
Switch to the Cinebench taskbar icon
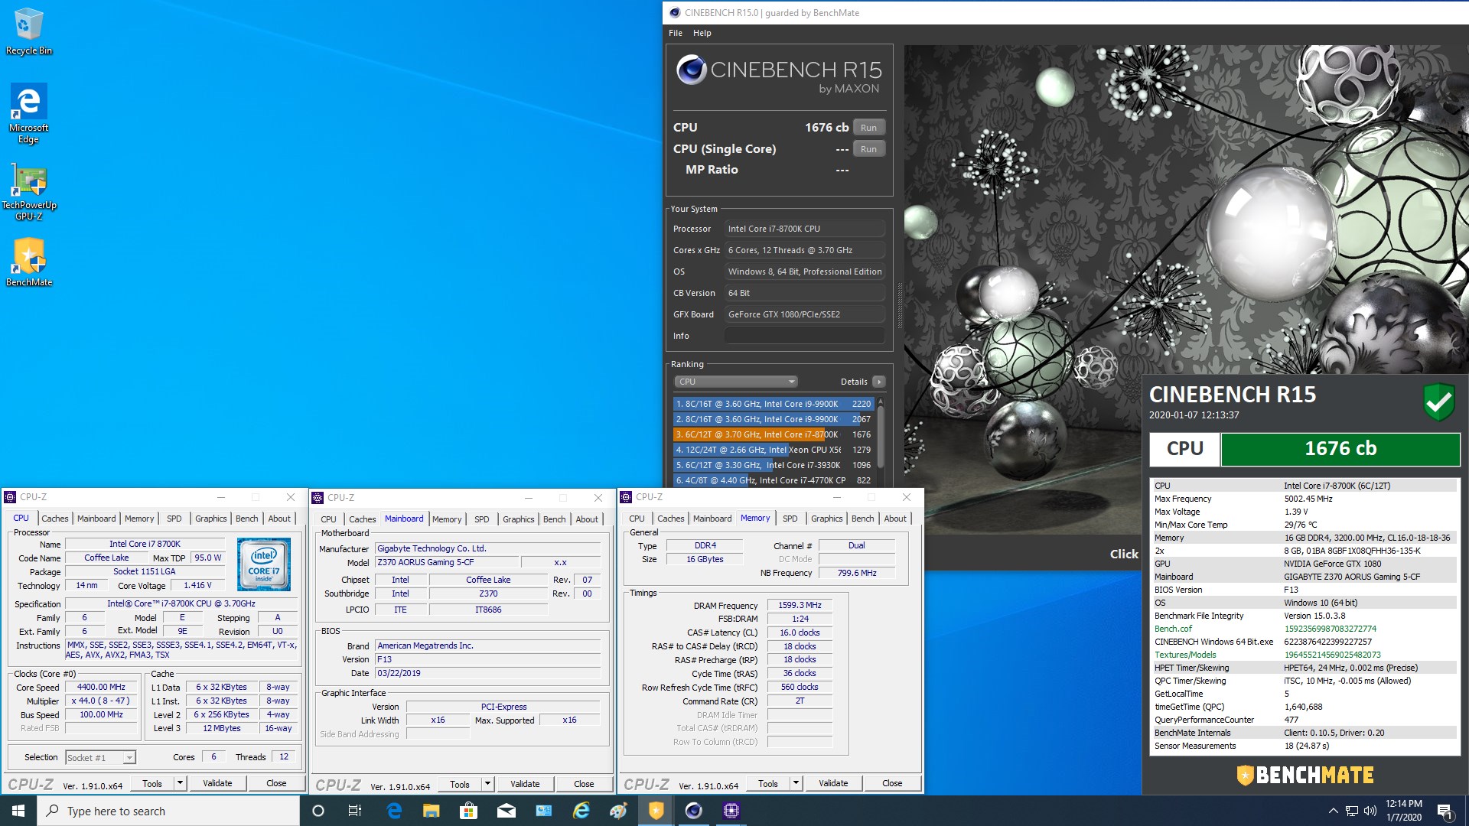point(693,811)
